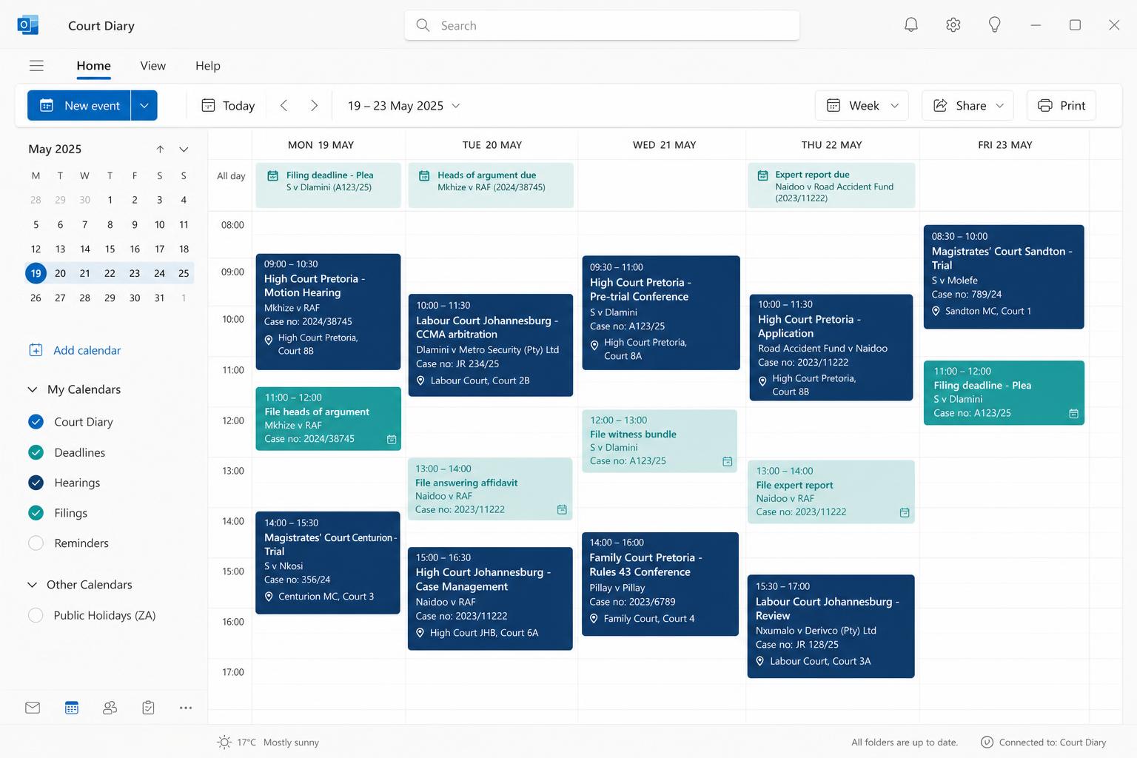Enable Public Holidays (ZA) calendar
This screenshot has height=758, width=1137.
pyautogui.click(x=36, y=615)
